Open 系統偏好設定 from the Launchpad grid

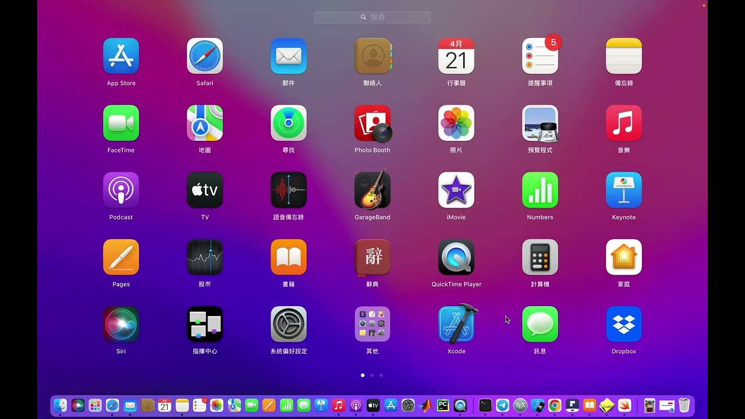pos(289,324)
